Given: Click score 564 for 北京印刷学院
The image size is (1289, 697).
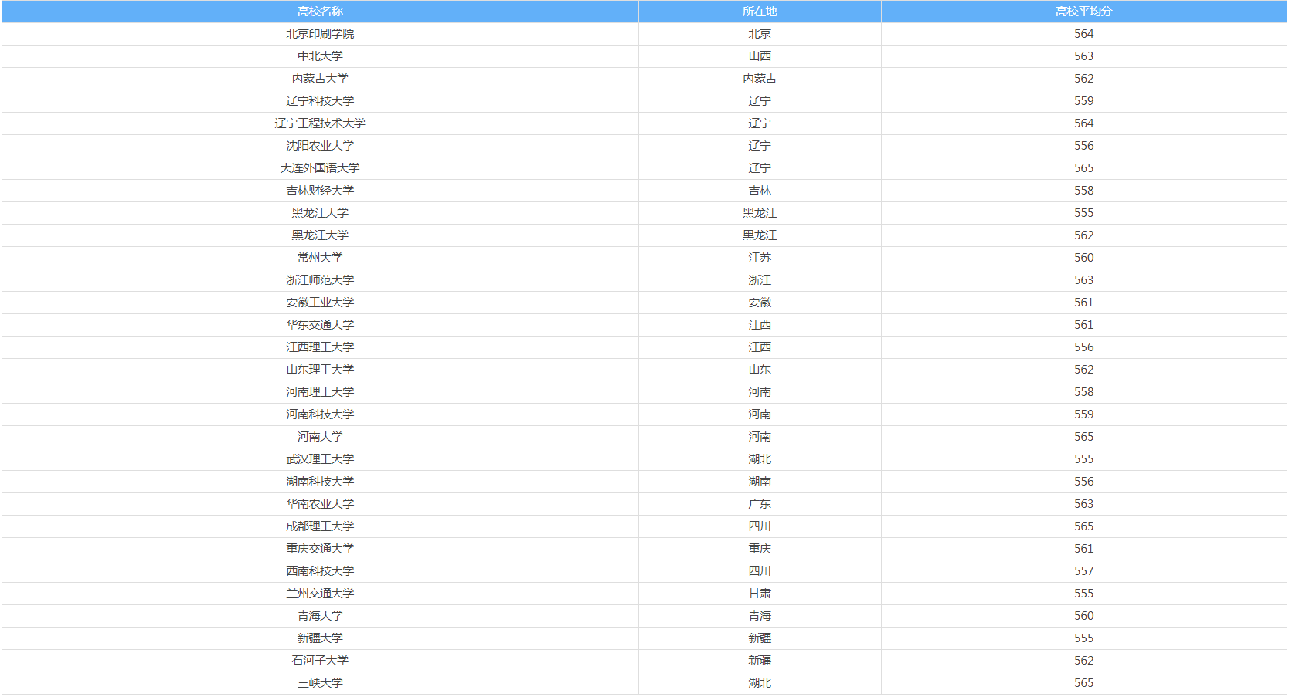Looking at the screenshot, I should 1083,34.
